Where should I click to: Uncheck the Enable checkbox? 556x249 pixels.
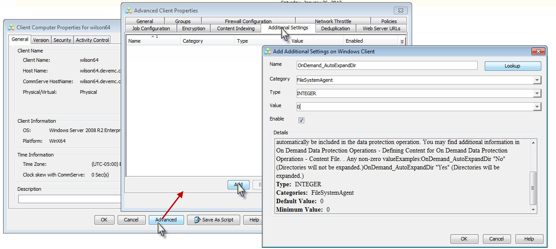coord(301,120)
